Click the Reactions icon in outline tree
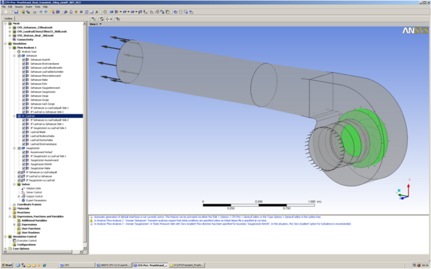 (15, 213)
